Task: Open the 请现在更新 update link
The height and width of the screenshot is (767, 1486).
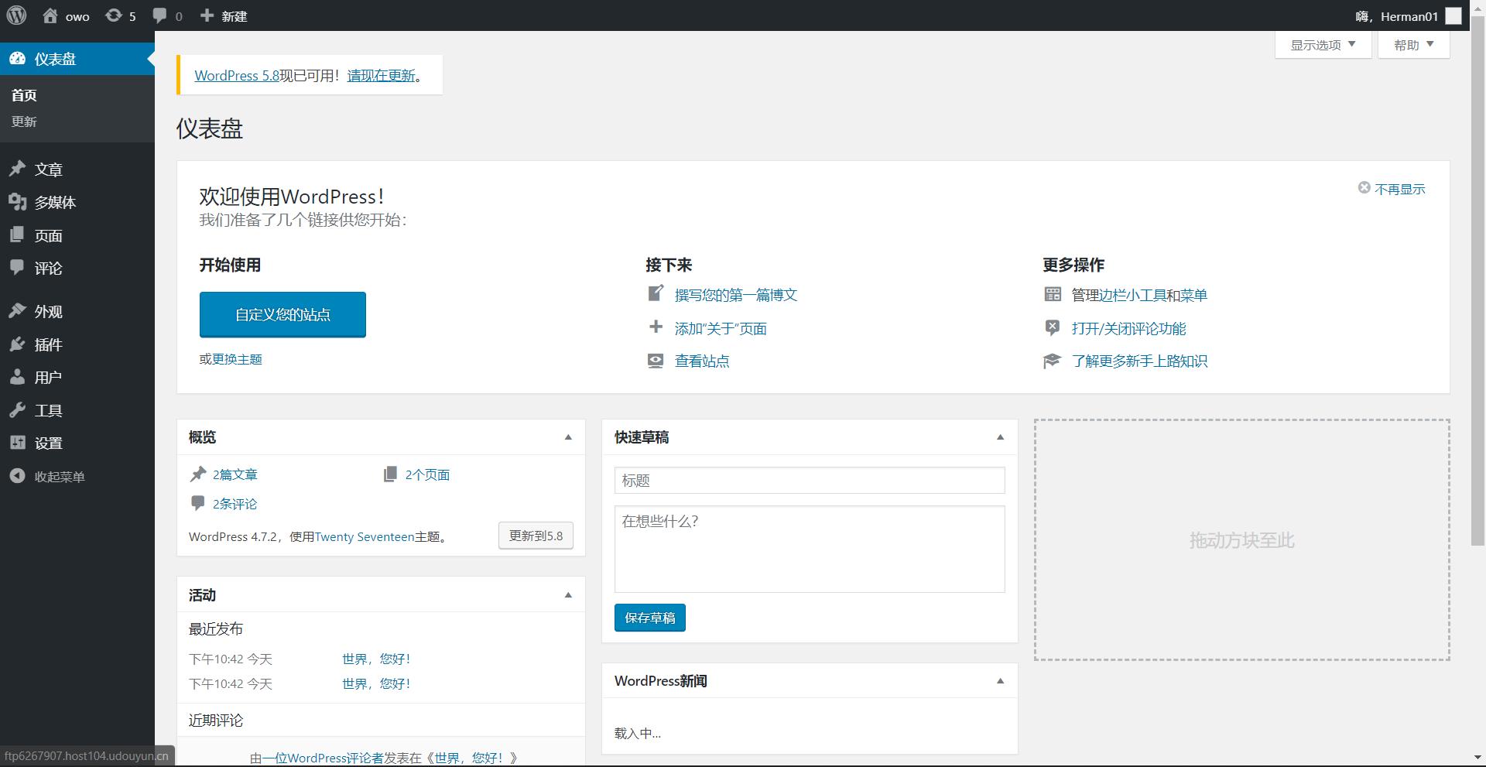Action: 382,75
